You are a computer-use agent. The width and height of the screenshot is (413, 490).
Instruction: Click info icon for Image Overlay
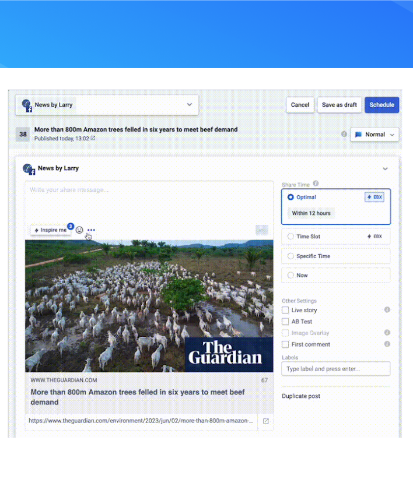(x=387, y=333)
